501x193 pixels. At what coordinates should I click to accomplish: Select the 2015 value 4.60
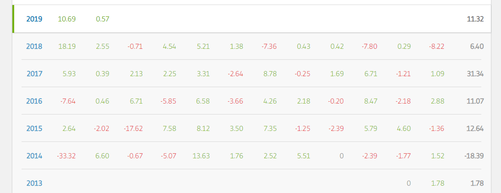click(404, 129)
